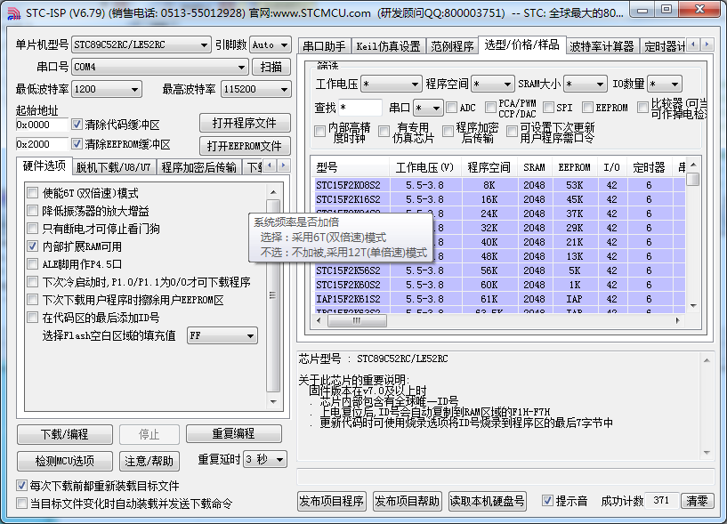Click down arrow of chip table scrollbar
This screenshot has height=524, width=727.
(x=693, y=305)
